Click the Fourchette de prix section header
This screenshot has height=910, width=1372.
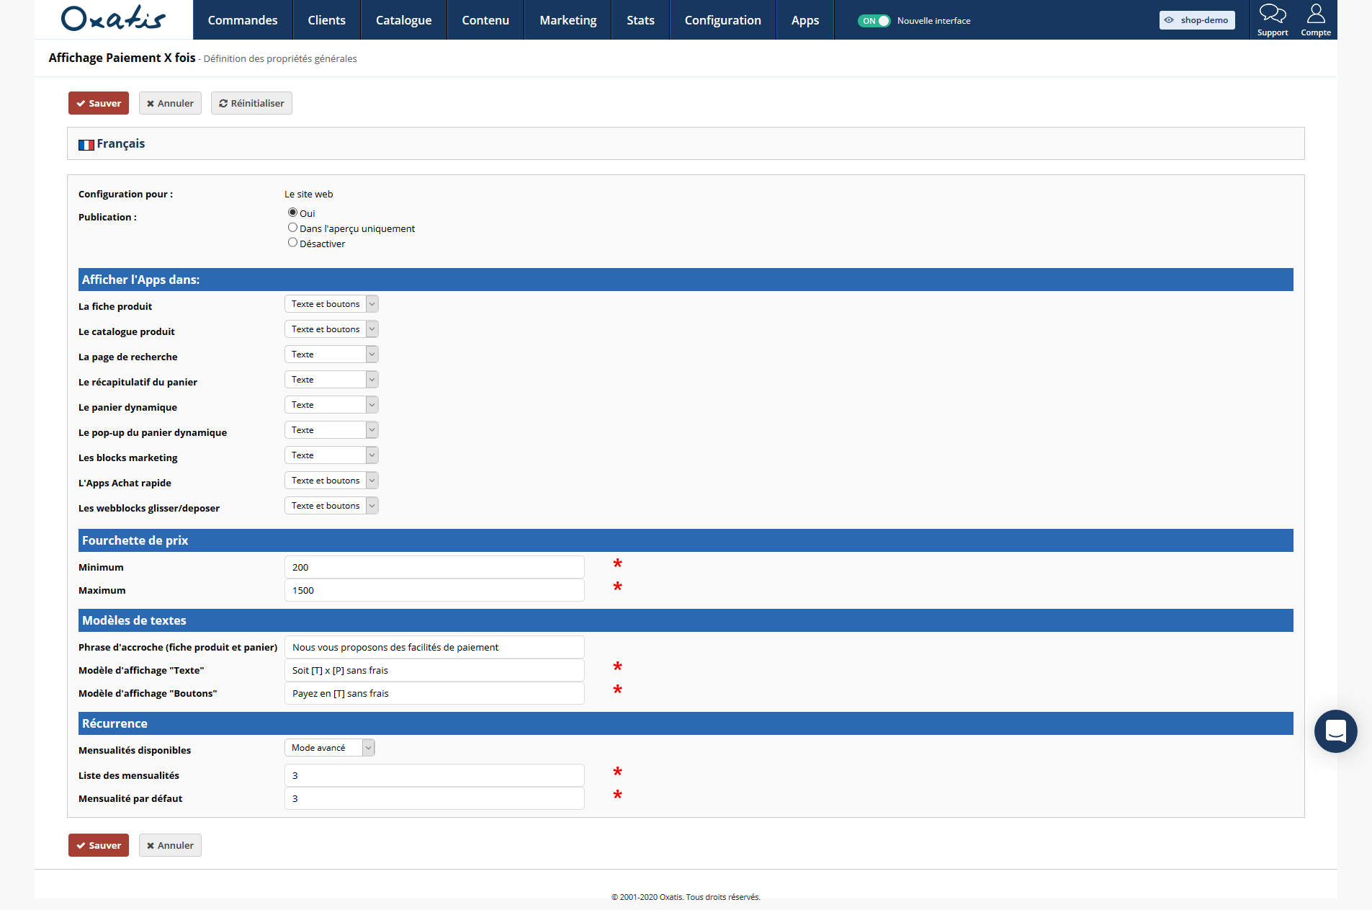point(686,540)
